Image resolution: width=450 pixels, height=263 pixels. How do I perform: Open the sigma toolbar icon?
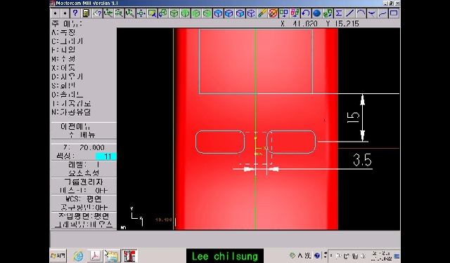339,13
